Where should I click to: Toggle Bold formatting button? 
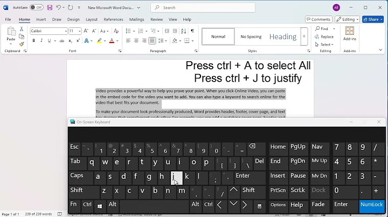[x=33, y=41]
